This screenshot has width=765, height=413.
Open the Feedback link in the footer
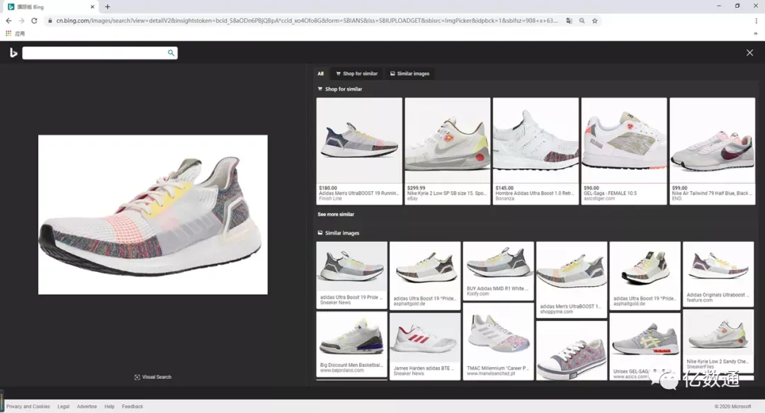pos(132,406)
